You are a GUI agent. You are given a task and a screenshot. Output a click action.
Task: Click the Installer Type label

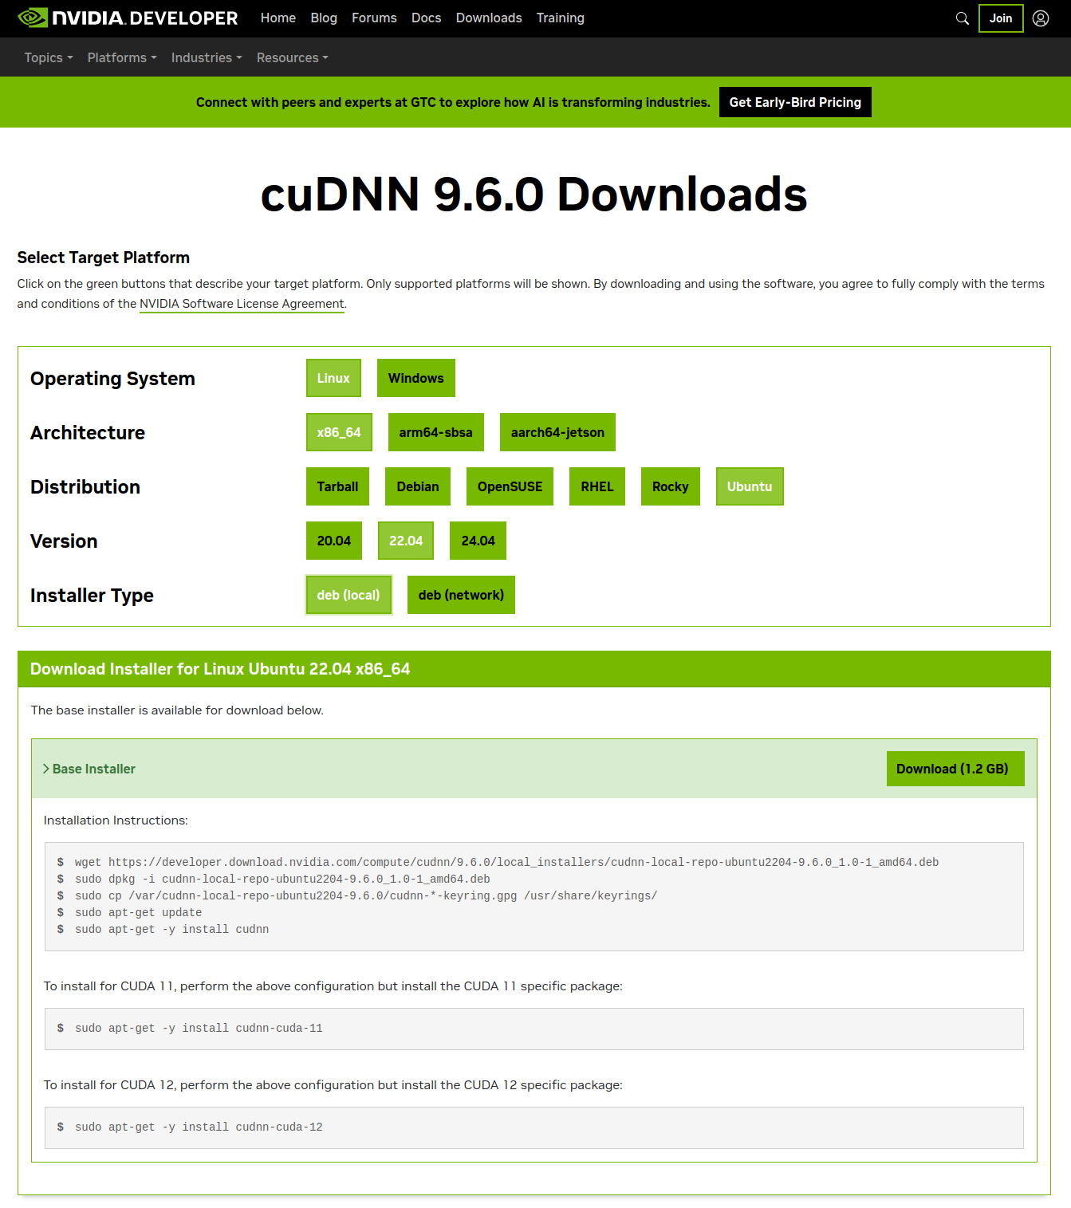click(92, 596)
